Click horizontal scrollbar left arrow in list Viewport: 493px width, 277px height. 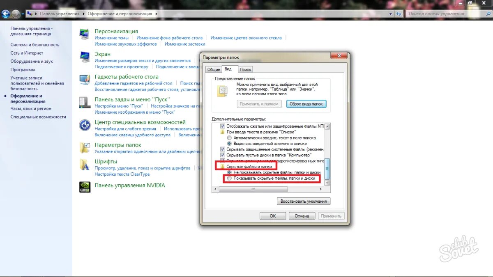(215, 189)
